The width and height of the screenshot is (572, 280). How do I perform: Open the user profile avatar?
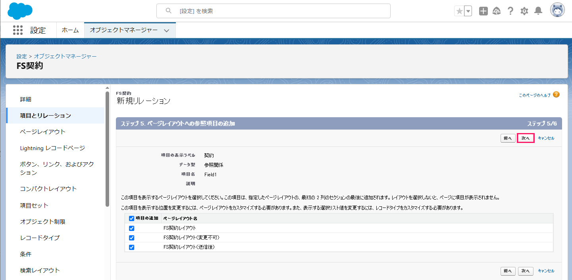click(x=557, y=11)
